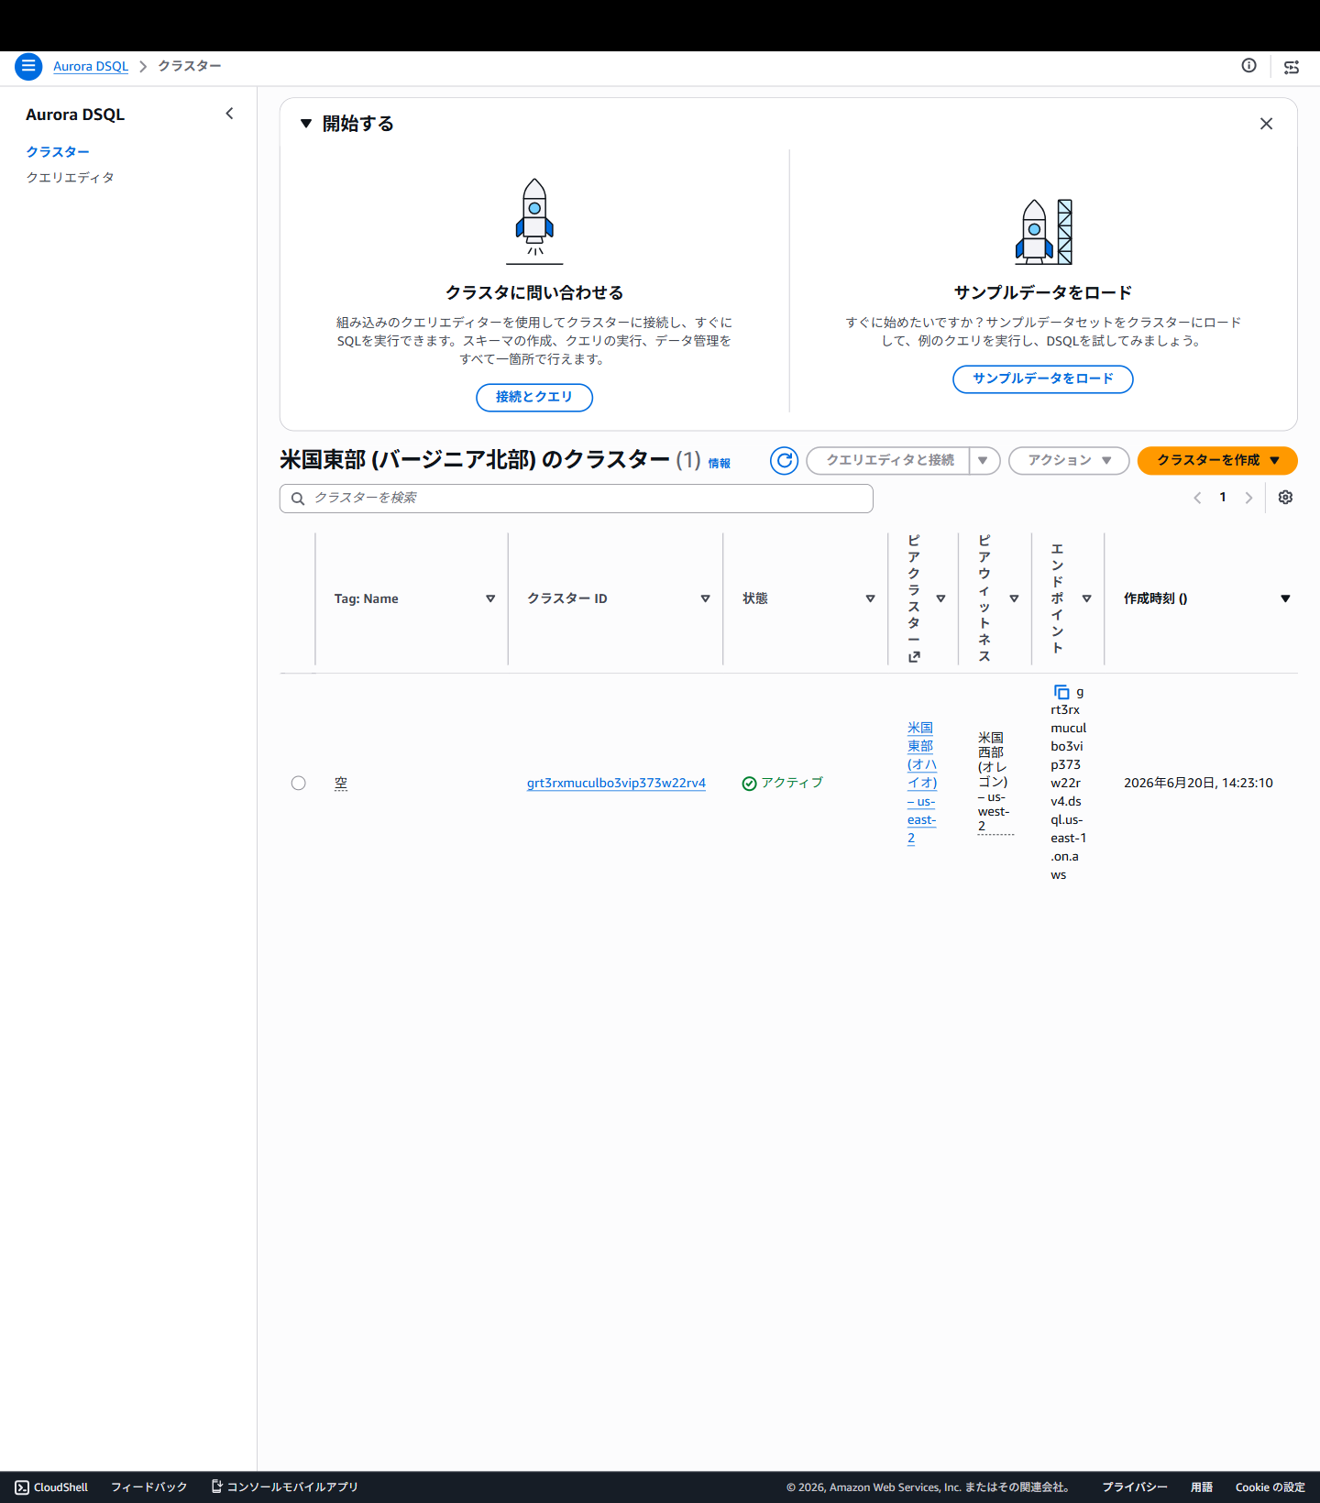Open the アクション dropdown
The height and width of the screenshot is (1503, 1320).
pyautogui.click(x=1069, y=460)
